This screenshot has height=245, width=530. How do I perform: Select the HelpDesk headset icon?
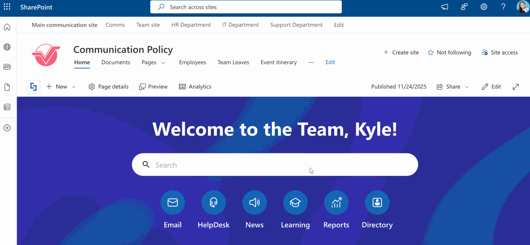pyautogui.click(x=213, y=202)
